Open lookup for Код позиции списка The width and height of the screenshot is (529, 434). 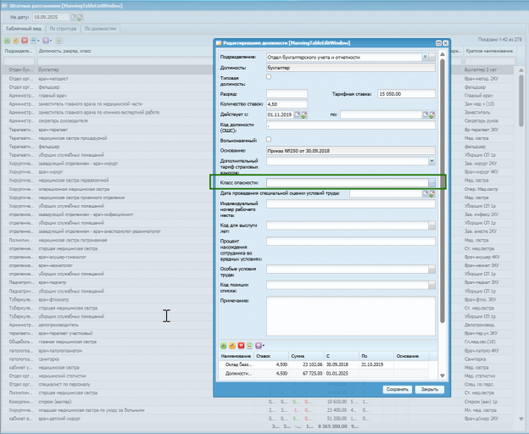(432, 285)
